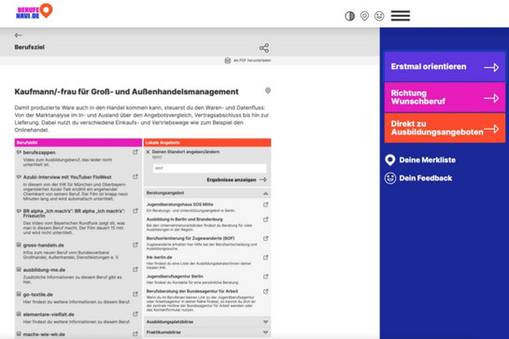Open the hamburger main menu
This screenshot has width=509, height=339.
pos(401,16)
